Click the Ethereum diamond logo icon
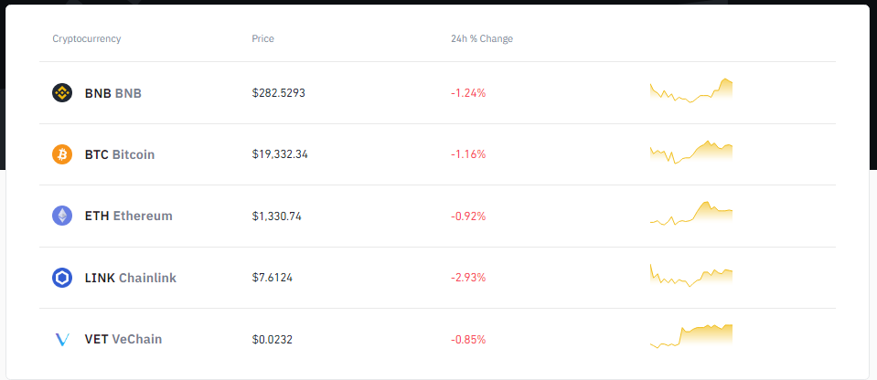The image size is (877, 380). pyautogui.click(x=62, y=216)
